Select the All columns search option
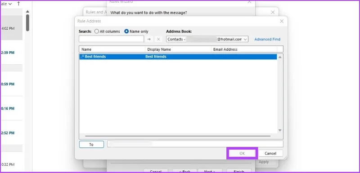 point(107,31)
